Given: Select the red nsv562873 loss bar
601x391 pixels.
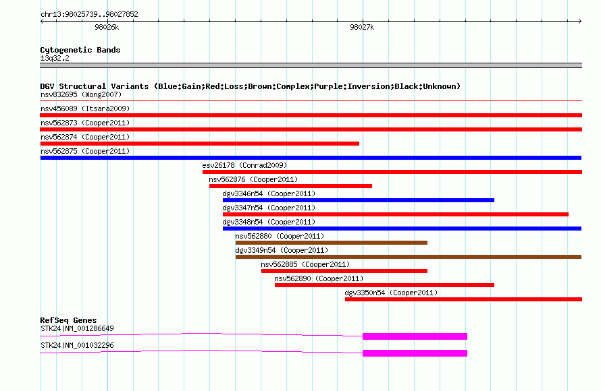Looking at the screenshot, I should click(311, 129).
